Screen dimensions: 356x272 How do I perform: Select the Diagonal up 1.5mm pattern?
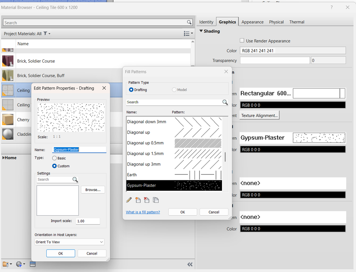click(174, 154)
